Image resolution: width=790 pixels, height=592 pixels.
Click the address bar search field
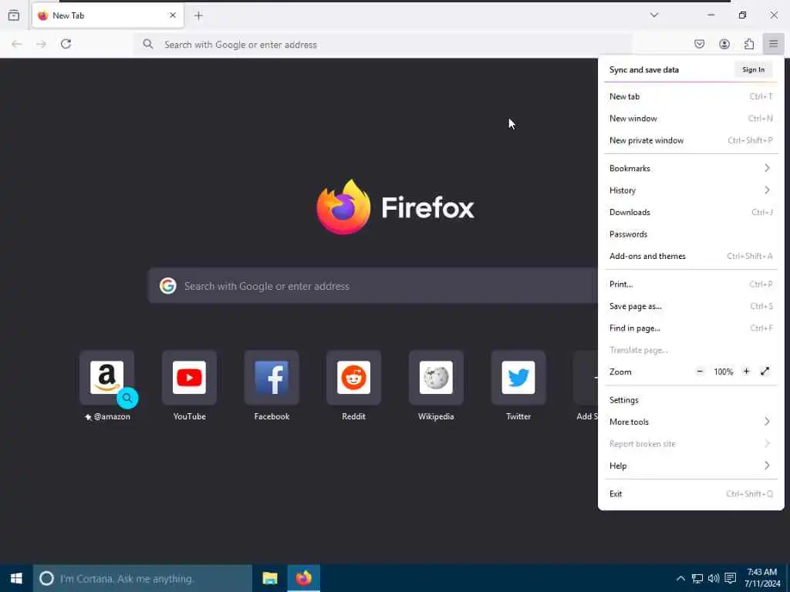pos(383,44)
